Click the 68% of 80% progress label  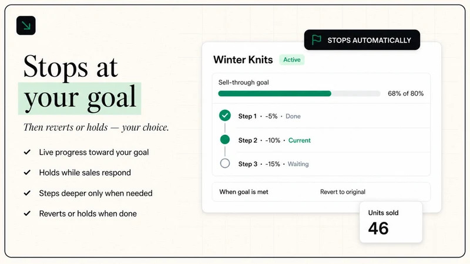405,93
